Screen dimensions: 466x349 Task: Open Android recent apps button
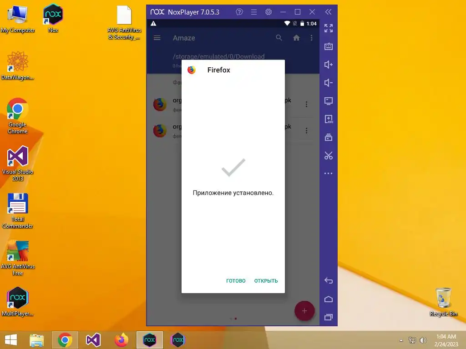tap(329, 317)
